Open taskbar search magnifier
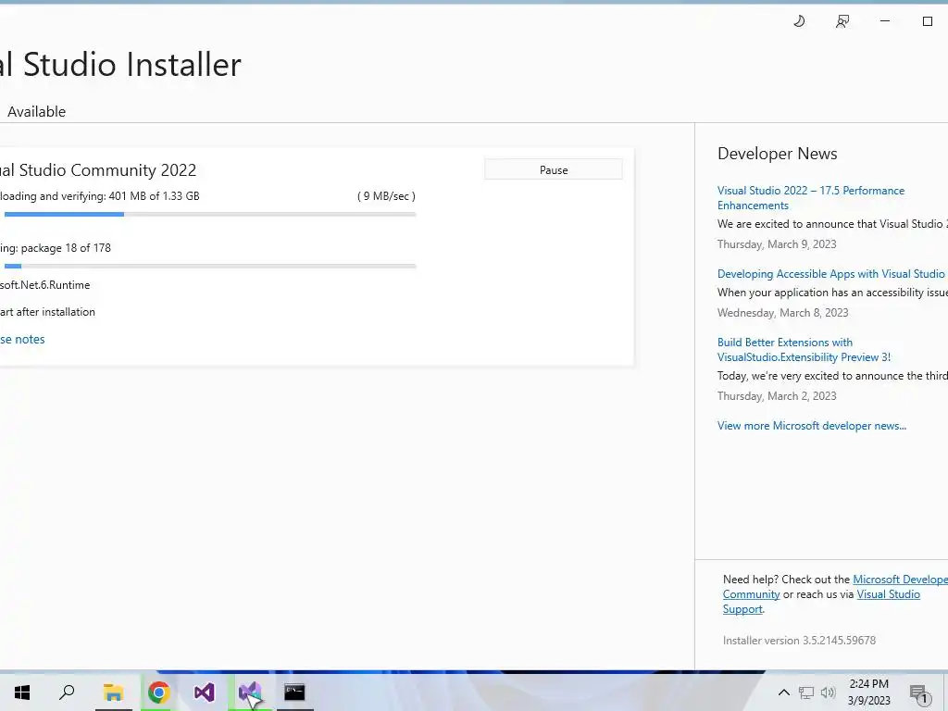 67,692
